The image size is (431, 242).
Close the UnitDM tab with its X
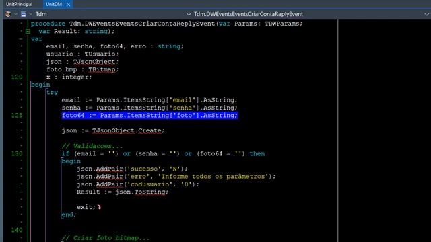tap(68, 5)
